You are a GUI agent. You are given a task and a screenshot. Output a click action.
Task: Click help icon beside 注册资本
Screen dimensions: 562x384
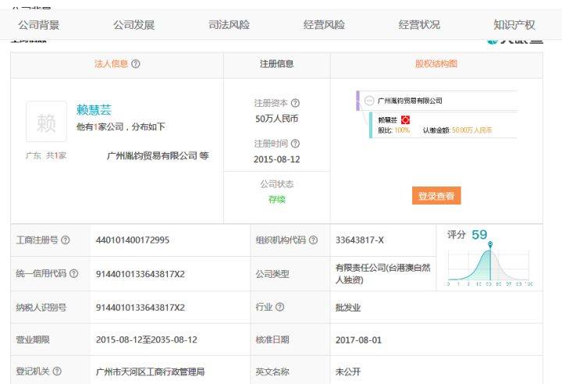pyautogui.click(x=295, y=103)
